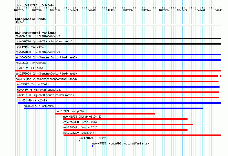Click the esv3603455 (1000GenomesConsortiumPhase3) label
This screenshot has height=156, width=228.
pos(46,79)
